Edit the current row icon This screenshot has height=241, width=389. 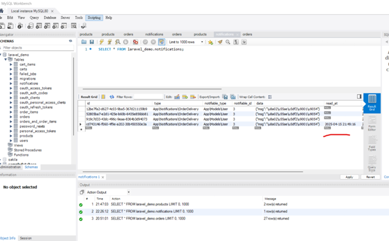pos(177,97)
